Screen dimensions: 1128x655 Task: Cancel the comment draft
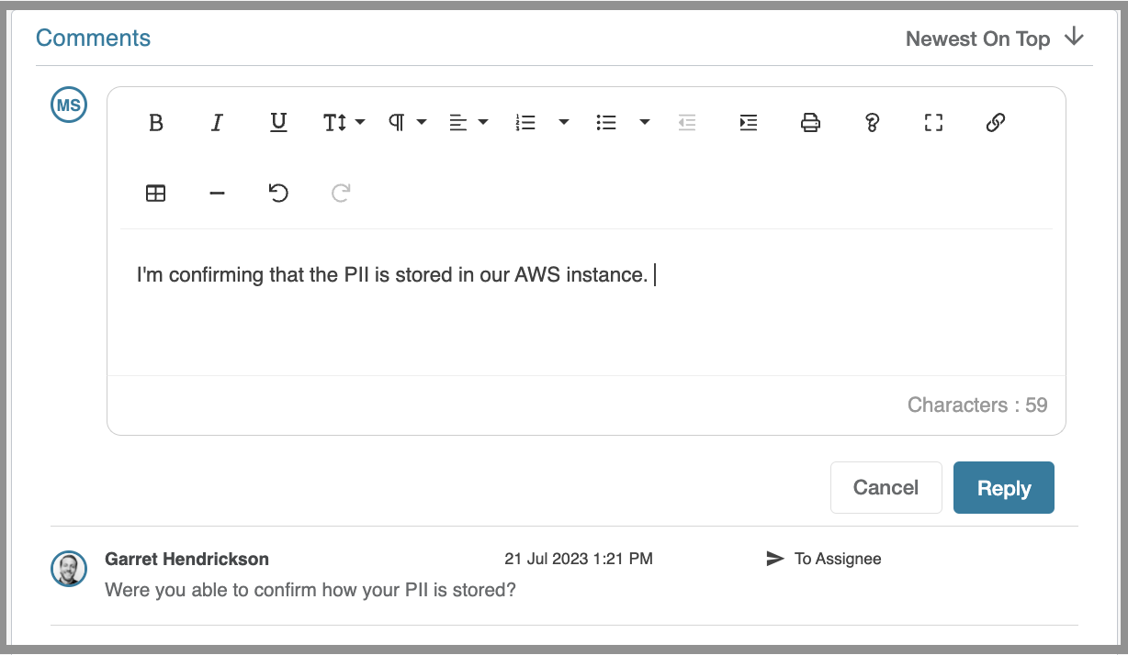pyautogui.click(x=885, y=487)
